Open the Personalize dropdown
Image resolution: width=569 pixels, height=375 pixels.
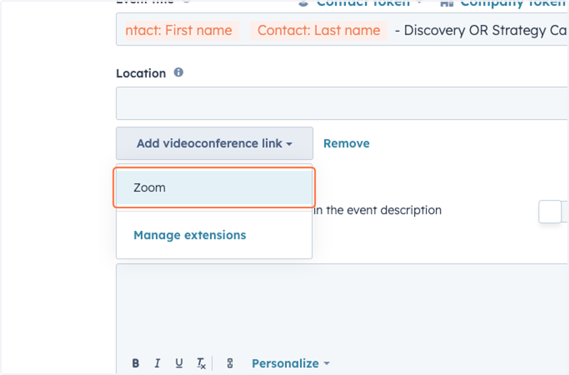(291, 364)
